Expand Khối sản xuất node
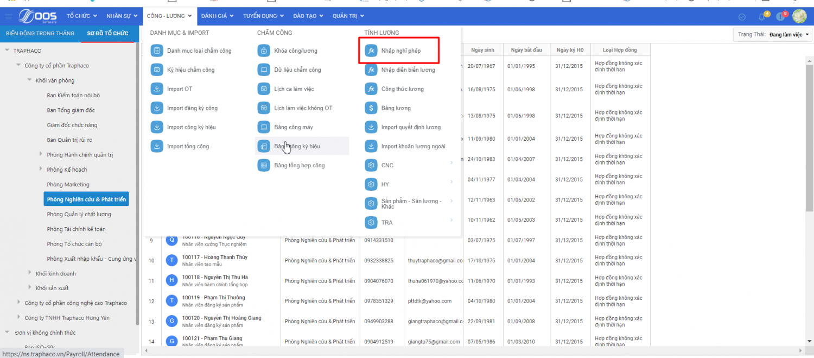 point(30,287)
